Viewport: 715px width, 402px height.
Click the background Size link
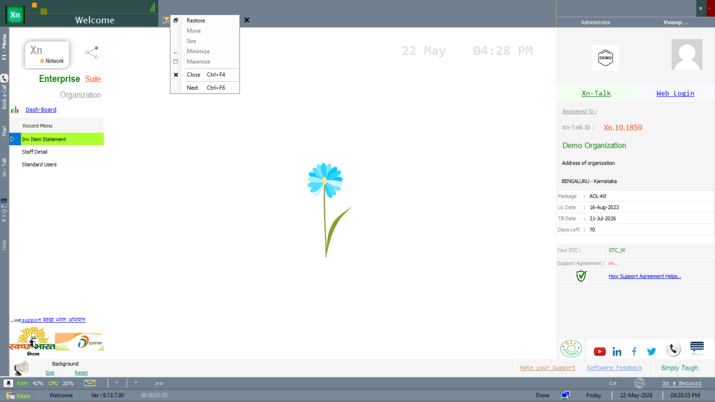[x=50, y=373]
